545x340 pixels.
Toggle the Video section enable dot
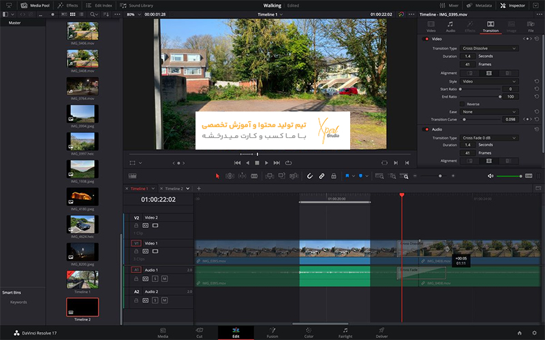coord(426,39)
